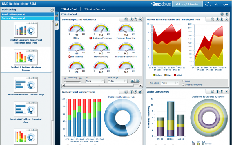Image resolution: width=232 pixels, height=145 pixels.
Task: Close the Problem Summary pod
Action: click(226, 19)
